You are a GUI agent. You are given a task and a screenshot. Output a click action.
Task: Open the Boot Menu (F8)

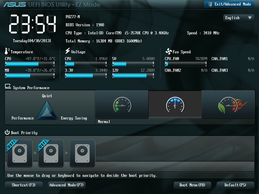click(192, 185)
